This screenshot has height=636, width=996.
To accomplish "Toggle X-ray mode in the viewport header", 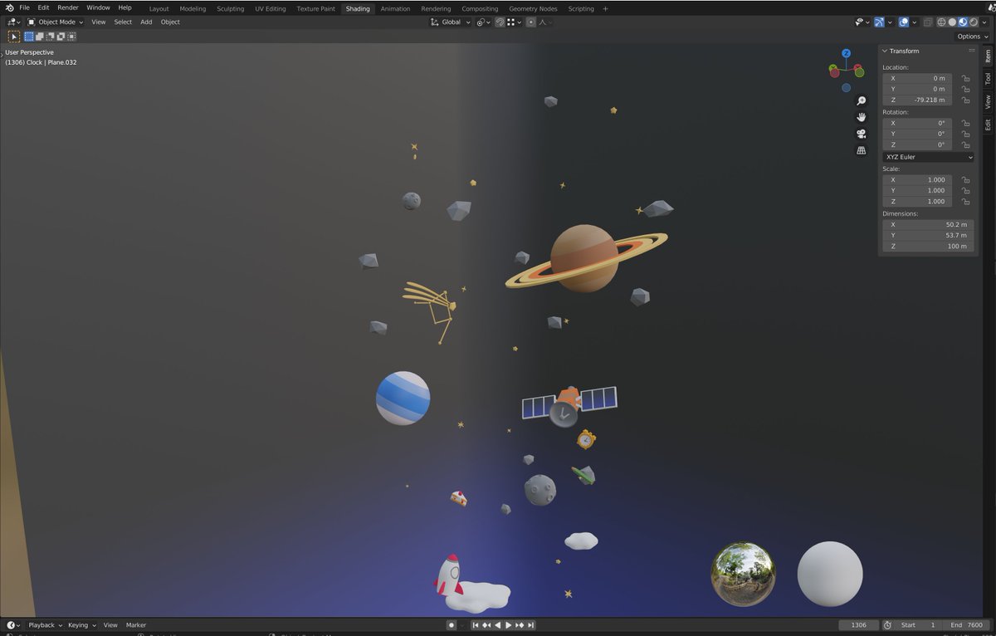I will coord(928,22).
